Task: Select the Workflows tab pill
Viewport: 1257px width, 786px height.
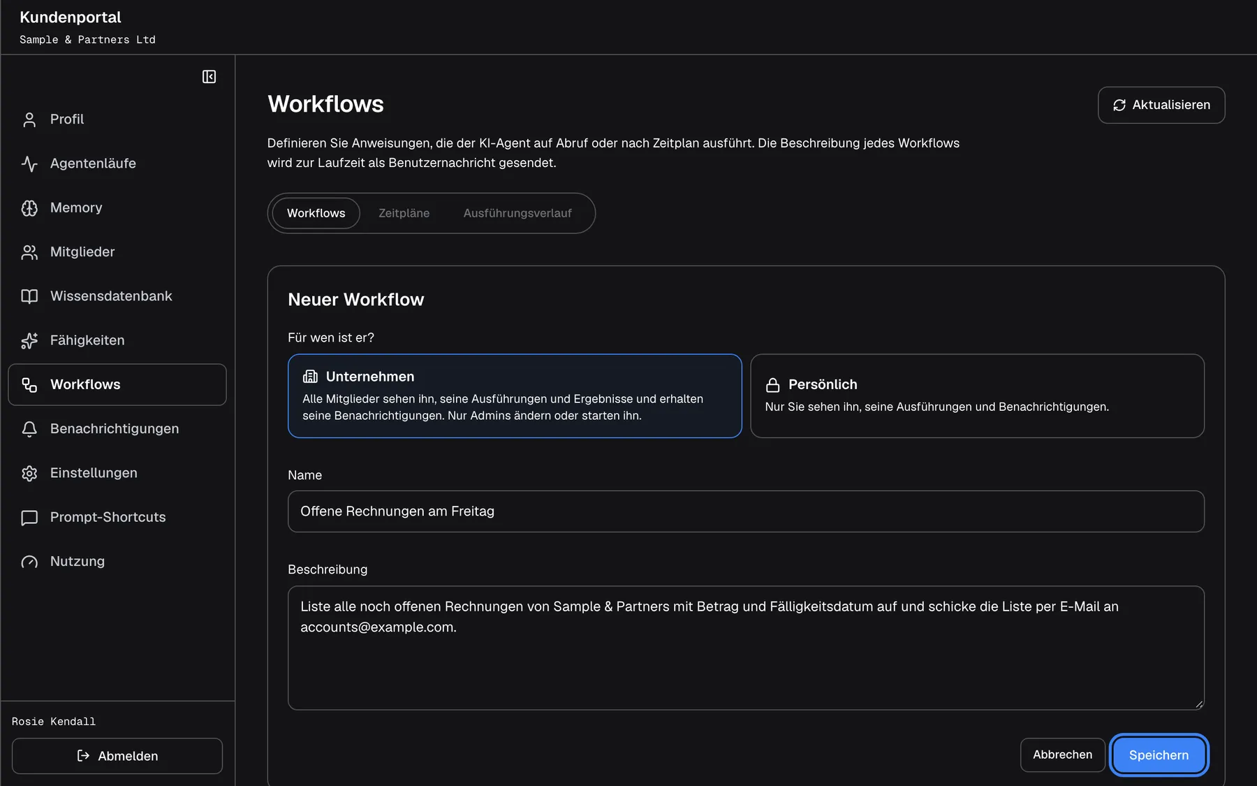Action: (x=316, y=213)
